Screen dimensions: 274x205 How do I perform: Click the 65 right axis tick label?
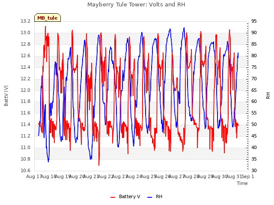click(254, 90)
